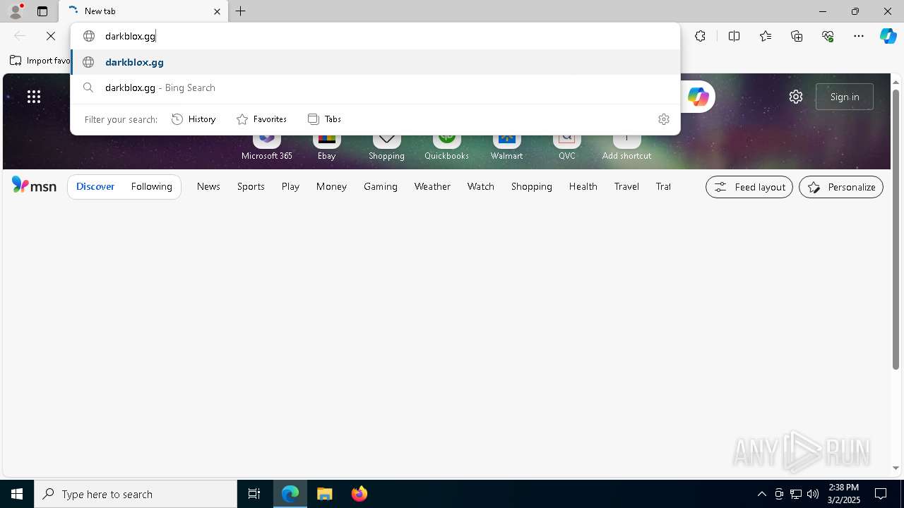Click the Personalize button

click(841, 187)
